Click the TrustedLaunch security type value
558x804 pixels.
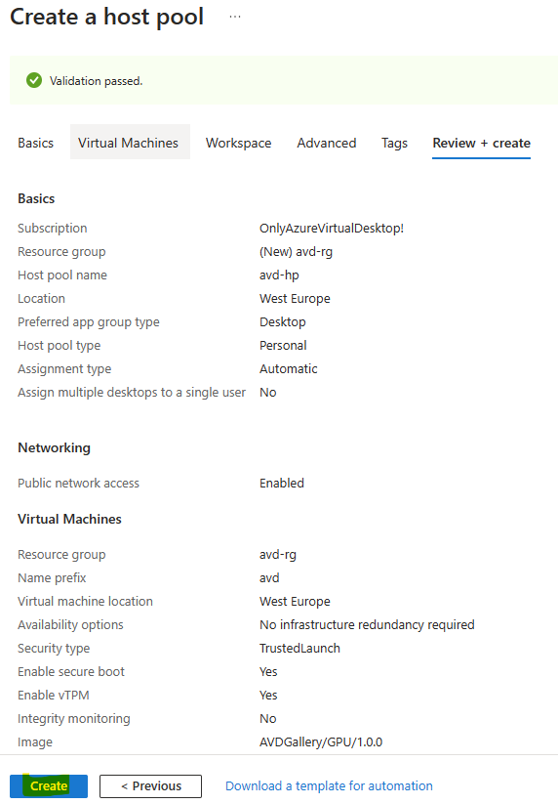[x=299, y=648]
